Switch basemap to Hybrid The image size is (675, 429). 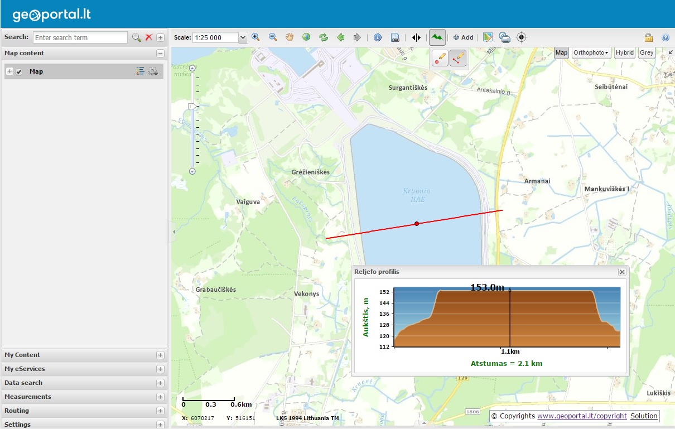coord(624,52)
